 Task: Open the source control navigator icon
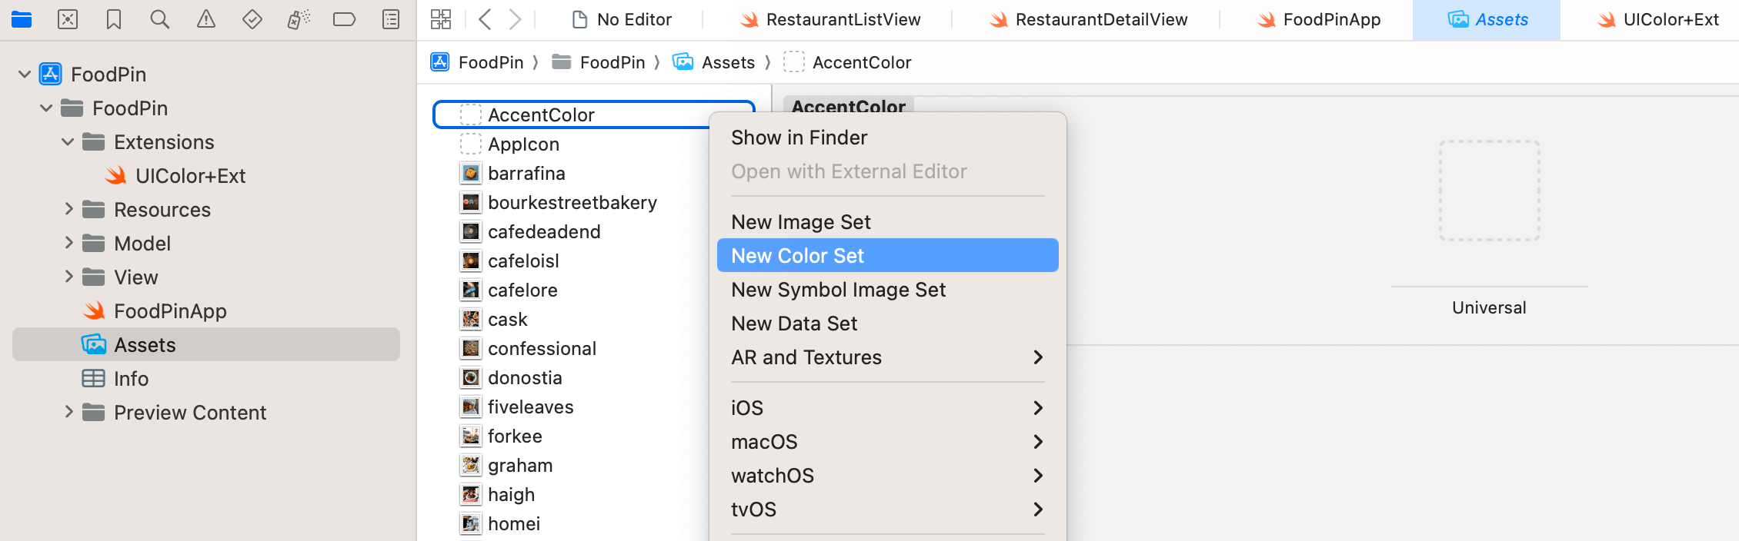pyautogui.click(x=68, y=19)
